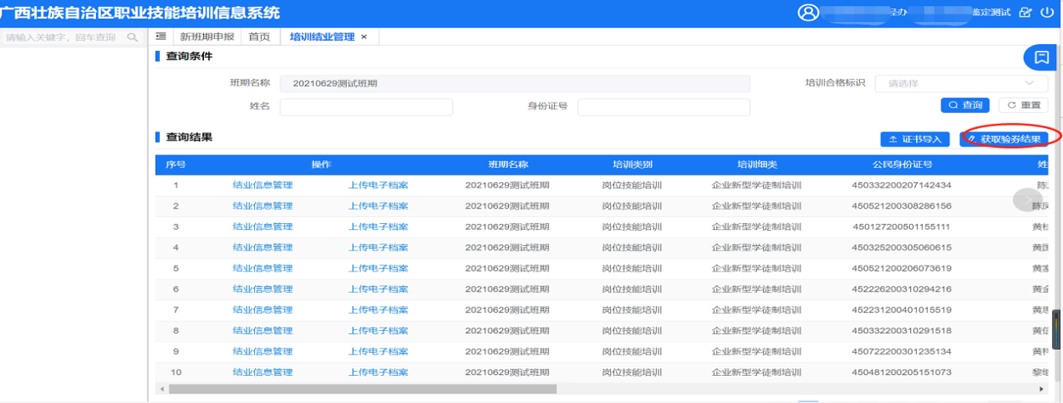Switch to the 新班期申报 tab
The image size is (1063, 403).
click(205, 37)
